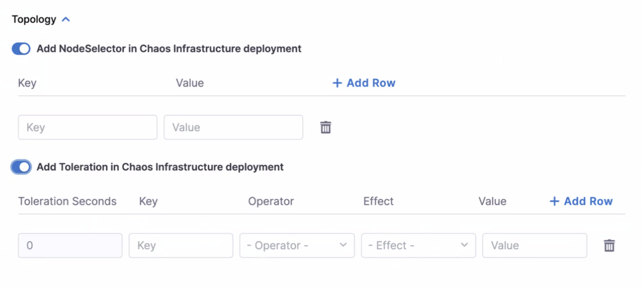Viewport: 642px width, 287px height.
Task: Collapse the Topology section
Action: [x=66, y=19]
